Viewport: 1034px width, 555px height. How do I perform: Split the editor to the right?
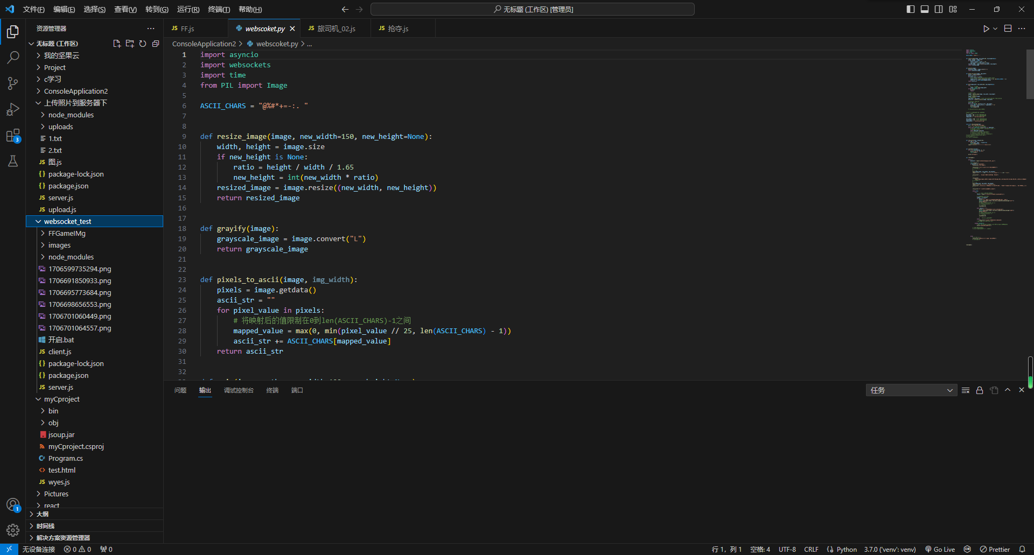[1008, 29]
